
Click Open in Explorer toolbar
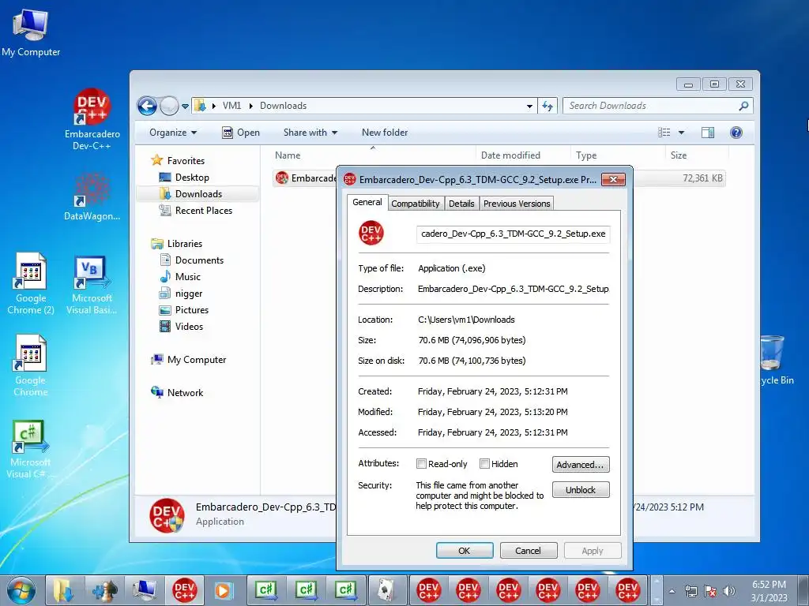coord(241,133)
